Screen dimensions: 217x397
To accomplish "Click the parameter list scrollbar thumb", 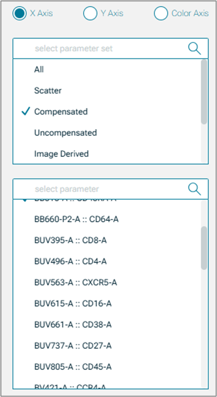I will pyautogui.click(x=204, y=248).
